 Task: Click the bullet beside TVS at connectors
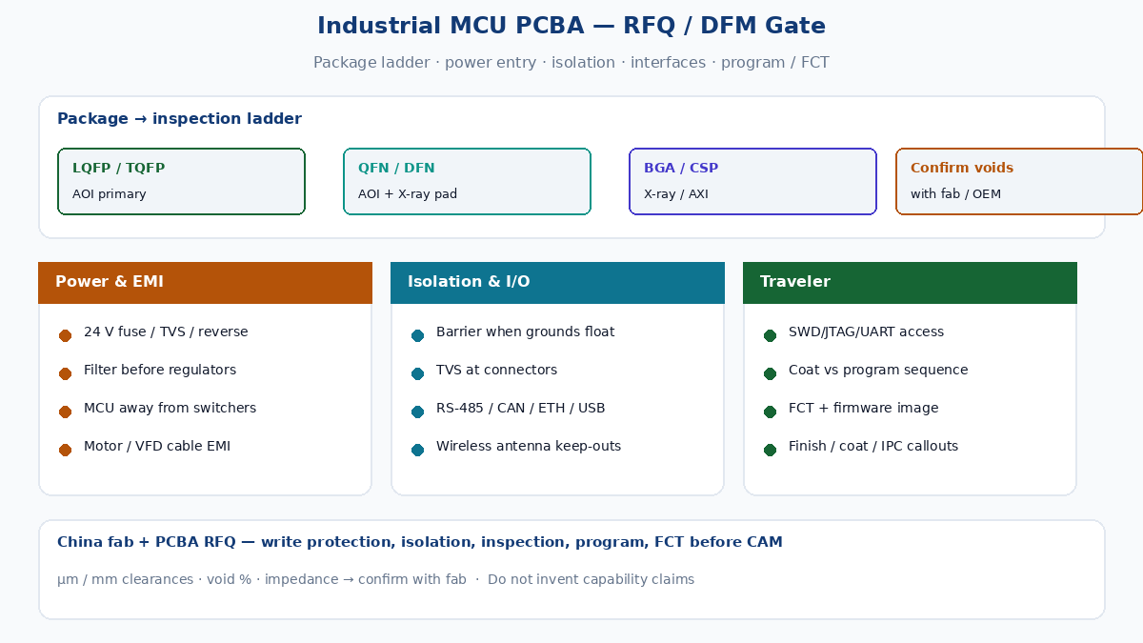point(417,373)
